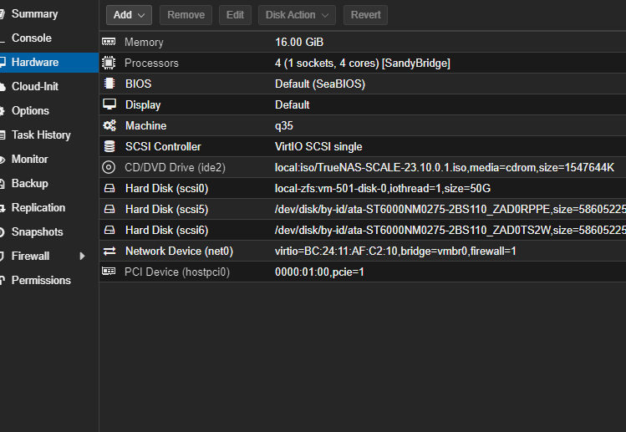Click the SCSI Controller database icon

point(109,146)
